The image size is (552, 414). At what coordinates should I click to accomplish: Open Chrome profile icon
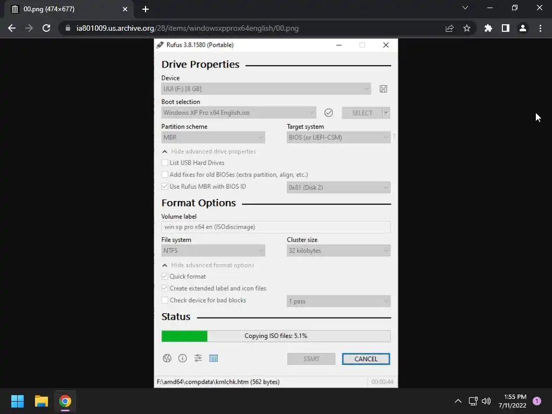(522, 28)
